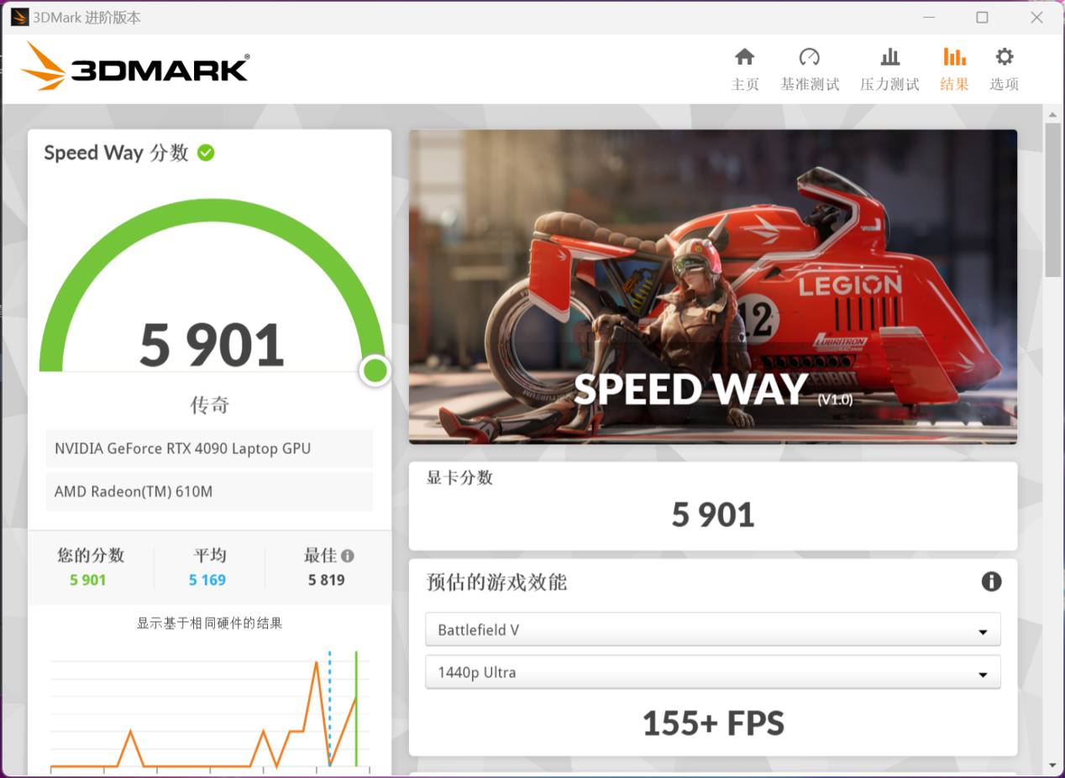The height and width of the screenshot is (778, 1065).
Task: Click the Speed Way banner image
Action: (713, 286)
